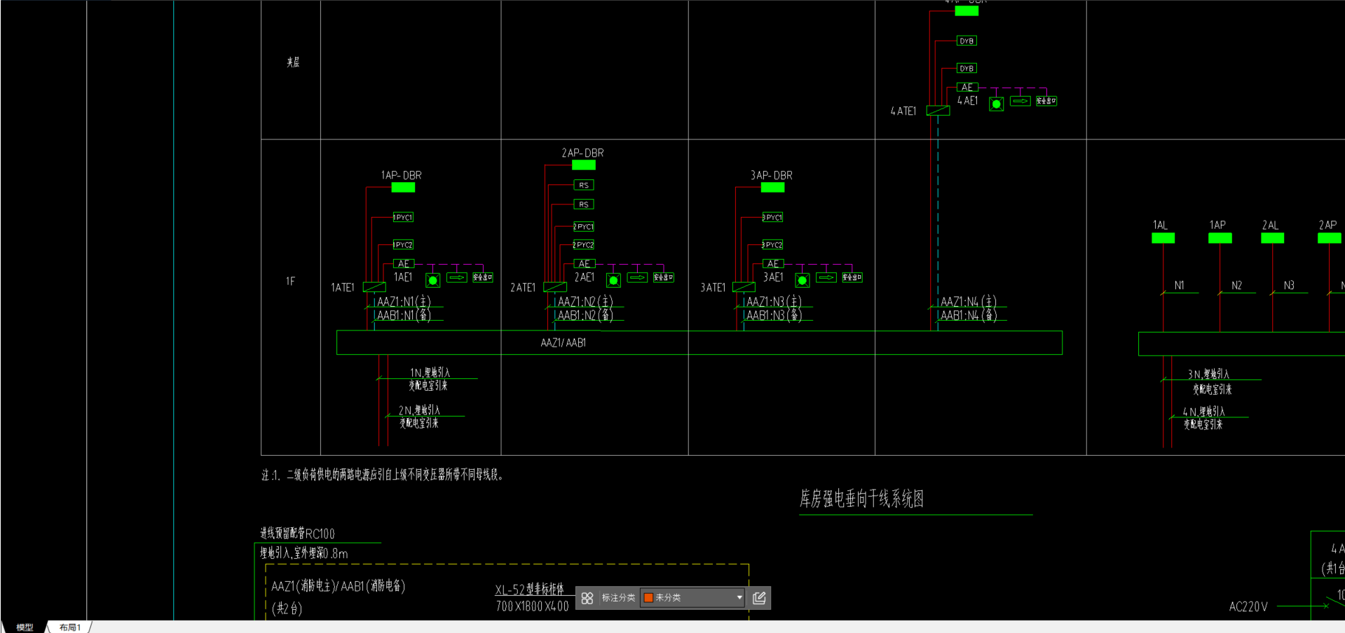Select the (共2台) text
This screenshot has height=633, width=1345.
[x=287, y=608]
